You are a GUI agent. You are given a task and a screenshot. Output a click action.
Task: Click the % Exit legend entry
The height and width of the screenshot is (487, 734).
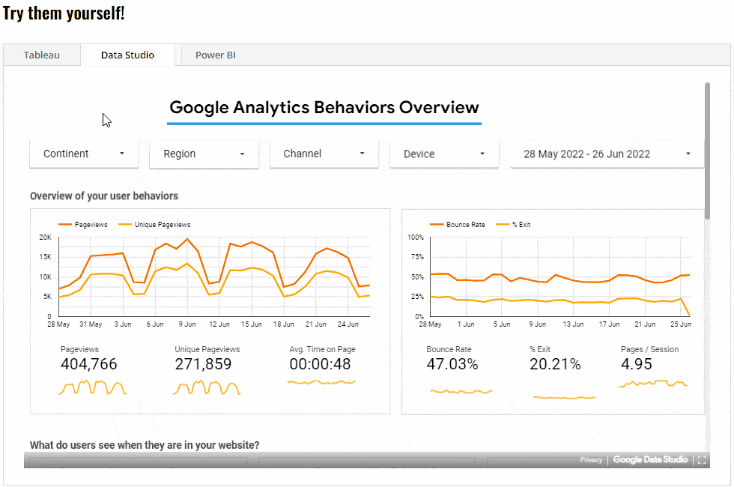(x=513, y=225)
